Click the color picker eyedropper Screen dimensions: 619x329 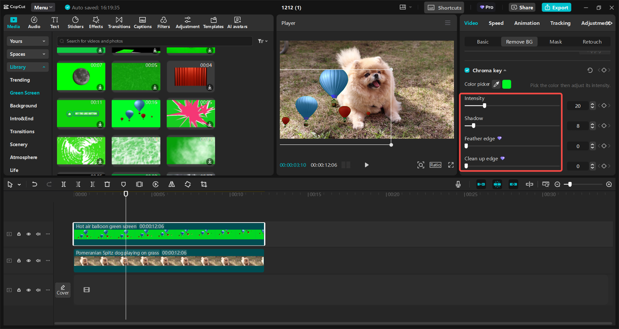(496, 84)
